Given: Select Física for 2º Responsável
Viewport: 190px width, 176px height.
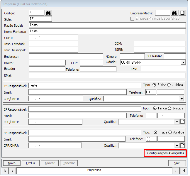Looking at the screenshot, I should point(155,108).
